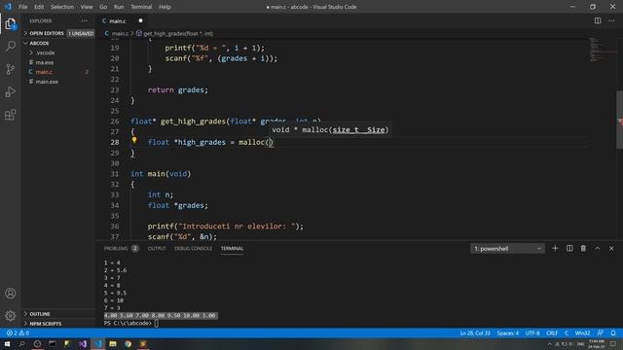The width and height of the screenshot is (623, 350).
Task: Open the Terminal menu
Action: pos(141,7)
